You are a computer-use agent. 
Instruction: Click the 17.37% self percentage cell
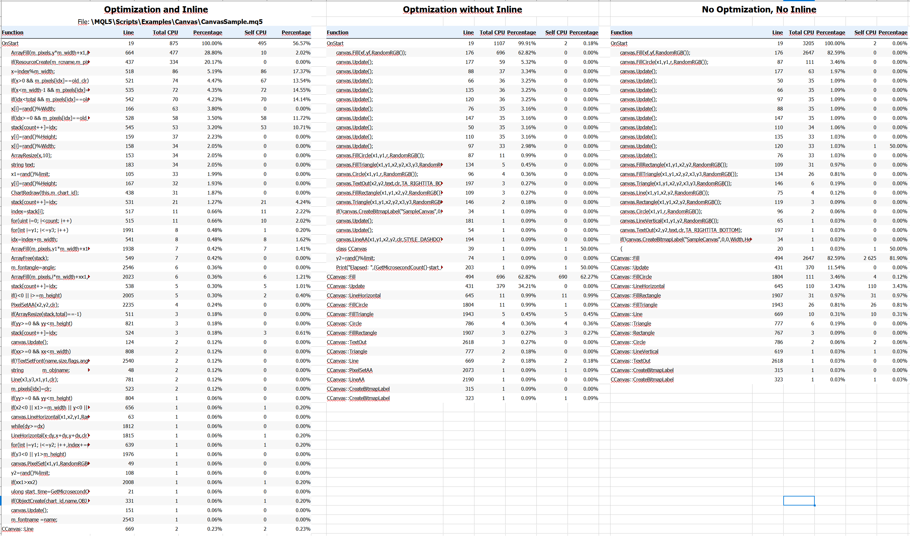[302, 72]
